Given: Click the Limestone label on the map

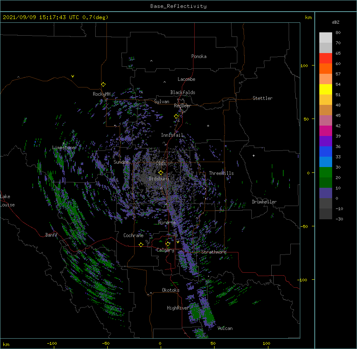Looking at the screenshot, I should 63,148.
